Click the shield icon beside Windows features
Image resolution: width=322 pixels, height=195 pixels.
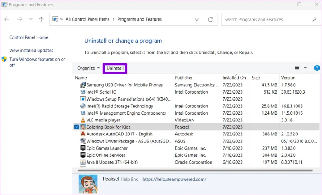[x=4, y=59]
